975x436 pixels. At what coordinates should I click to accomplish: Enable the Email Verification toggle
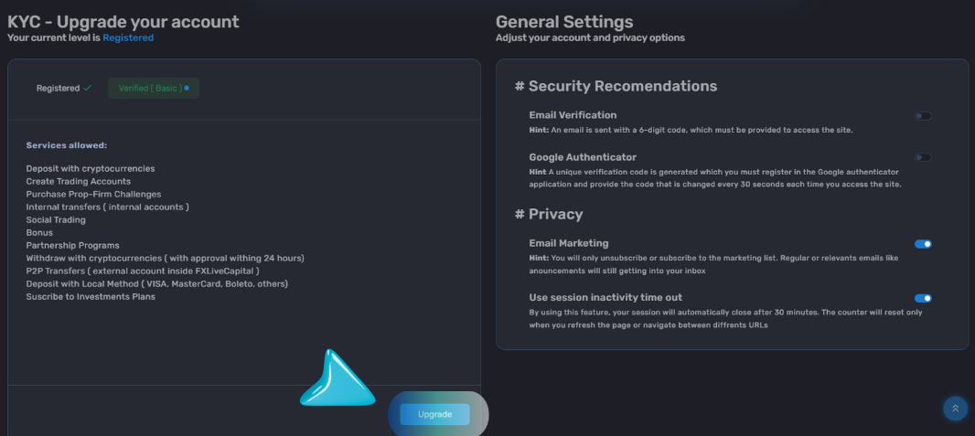pyautogui.click(x=923, y=116)
